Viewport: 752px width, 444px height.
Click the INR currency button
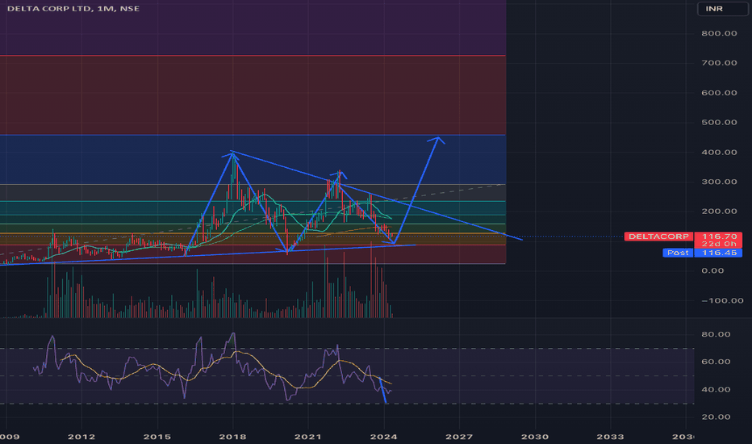(x=722, y=9)
